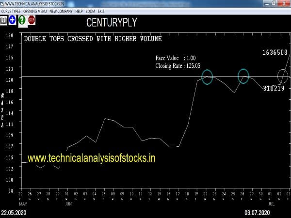
Task: Click Exit in the menu bar
Action: [x=101, y=11]
